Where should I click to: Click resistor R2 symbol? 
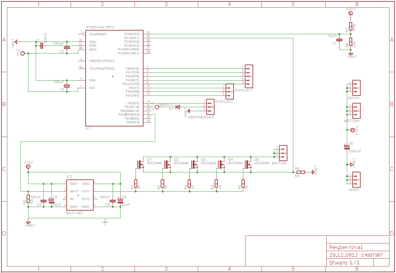tap(162, 183)
